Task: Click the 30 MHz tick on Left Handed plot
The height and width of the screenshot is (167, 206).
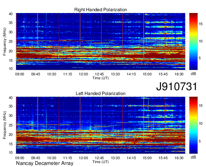Action: point(11,116)
